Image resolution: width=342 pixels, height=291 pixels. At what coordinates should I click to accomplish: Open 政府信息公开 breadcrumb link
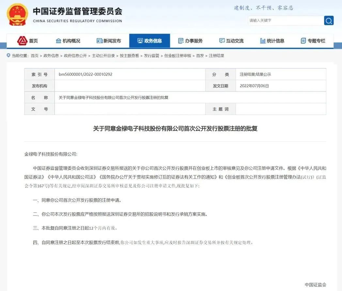pos(75,56)
